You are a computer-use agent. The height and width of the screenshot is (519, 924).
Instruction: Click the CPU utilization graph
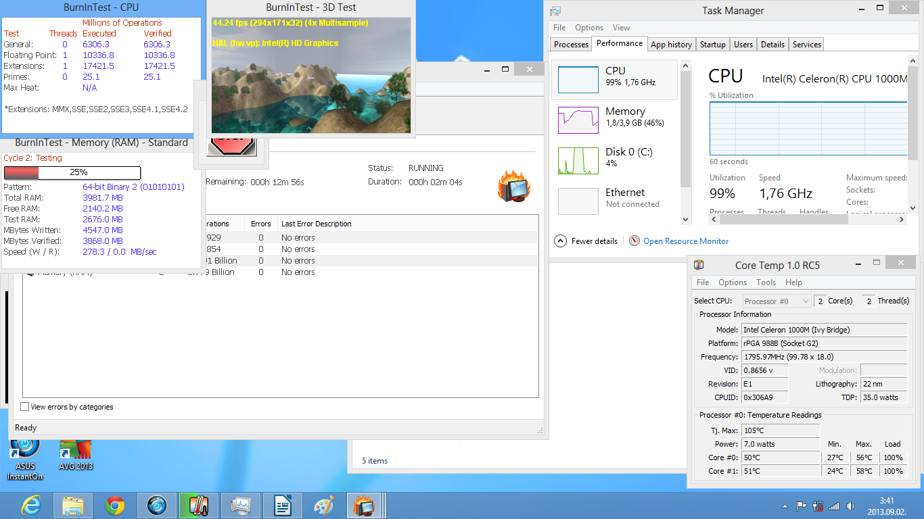(x=808, y=128)
